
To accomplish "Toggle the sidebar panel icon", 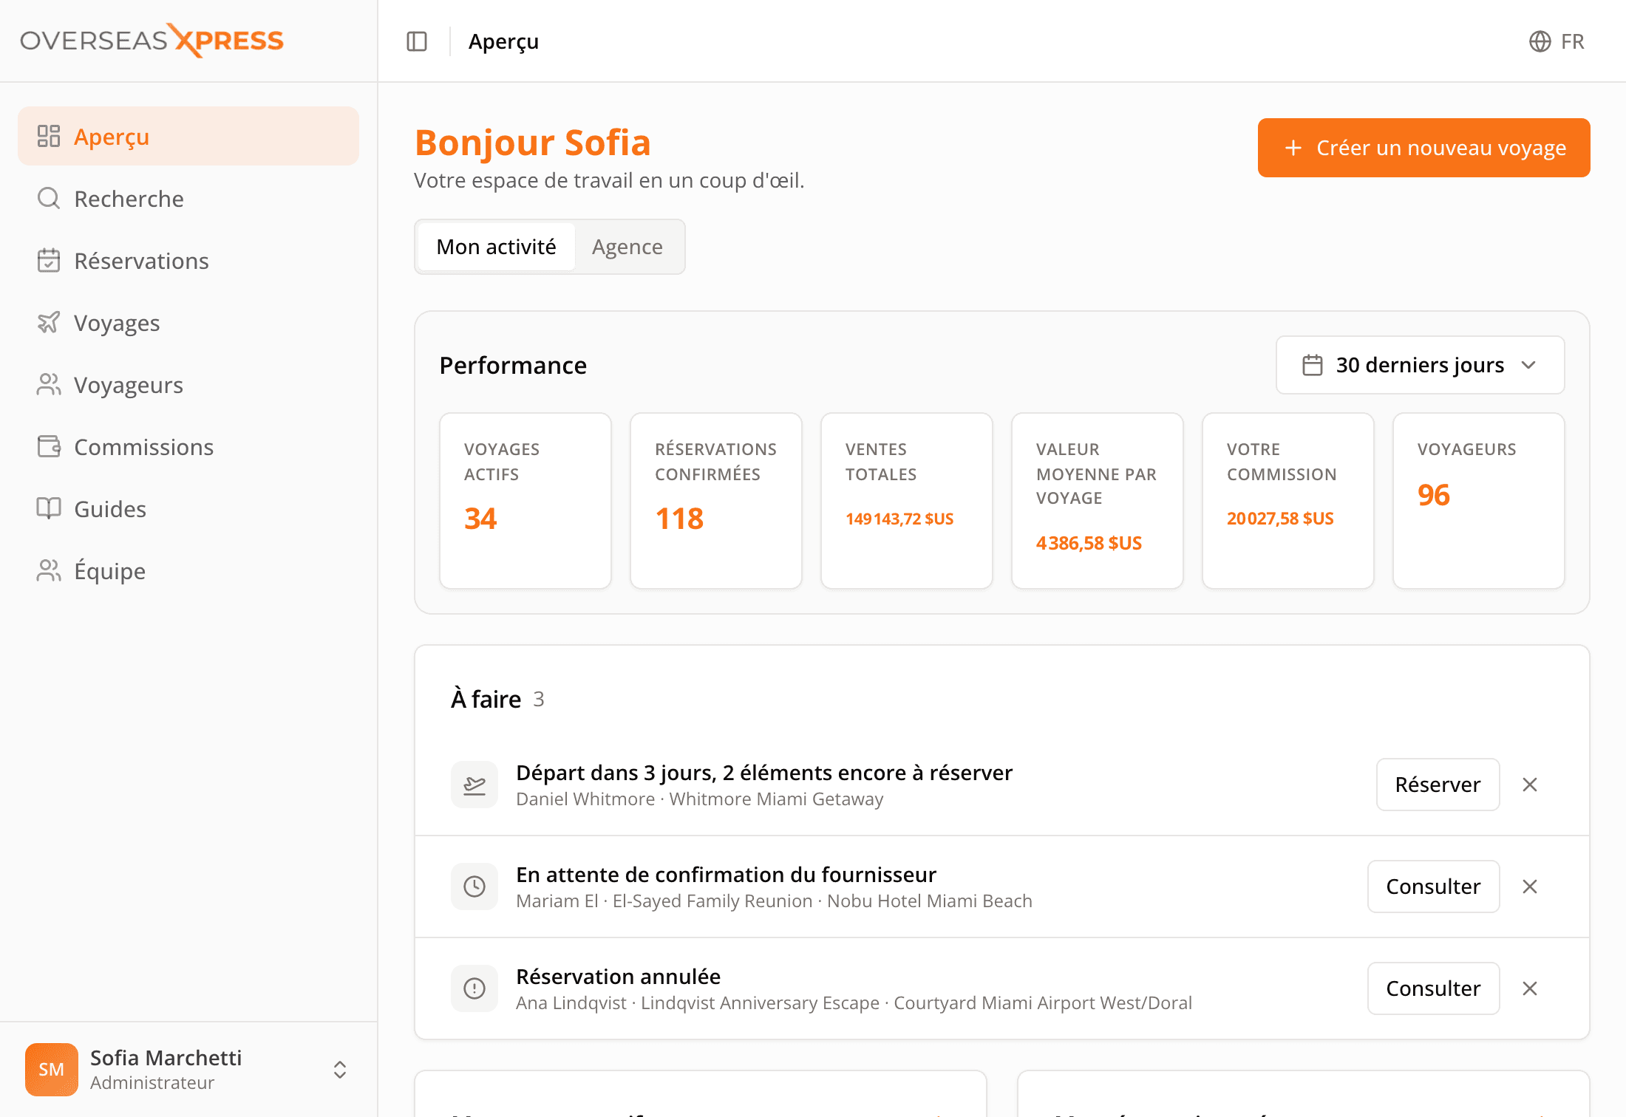I will (417, 41).
